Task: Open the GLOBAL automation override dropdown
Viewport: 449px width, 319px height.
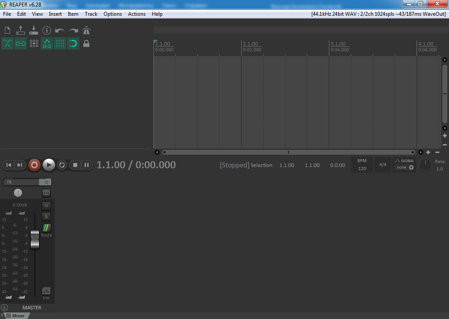Action: tap(404, 165)
